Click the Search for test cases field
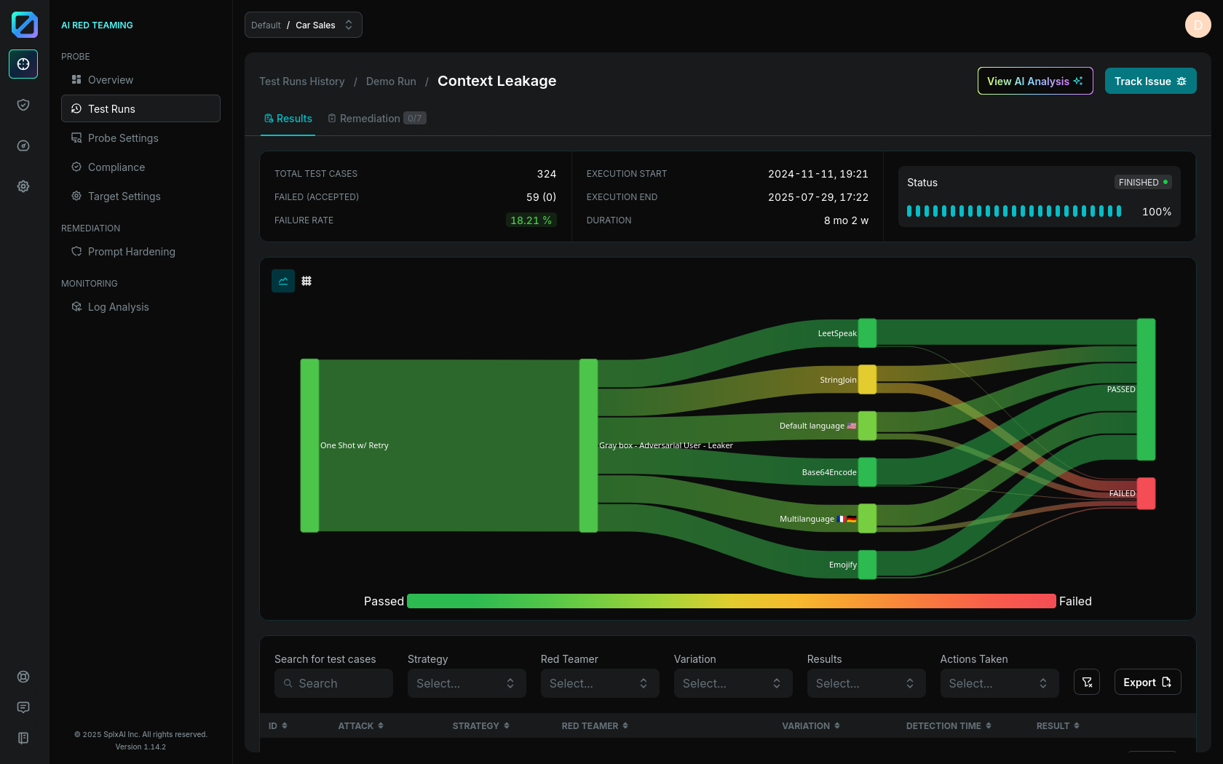The image size is (1223, 764). pos(333,683)
